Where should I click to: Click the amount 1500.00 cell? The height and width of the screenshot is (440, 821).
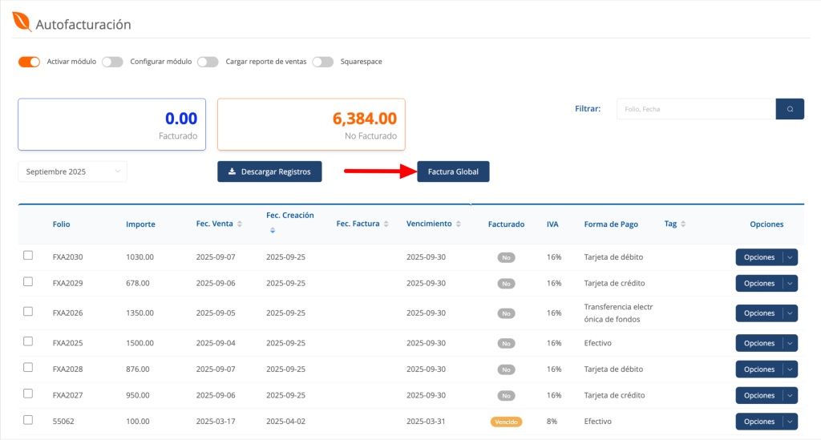140,343
